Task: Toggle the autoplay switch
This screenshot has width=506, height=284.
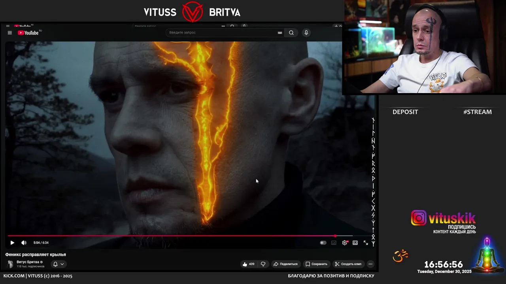Action: click(323, 243)
